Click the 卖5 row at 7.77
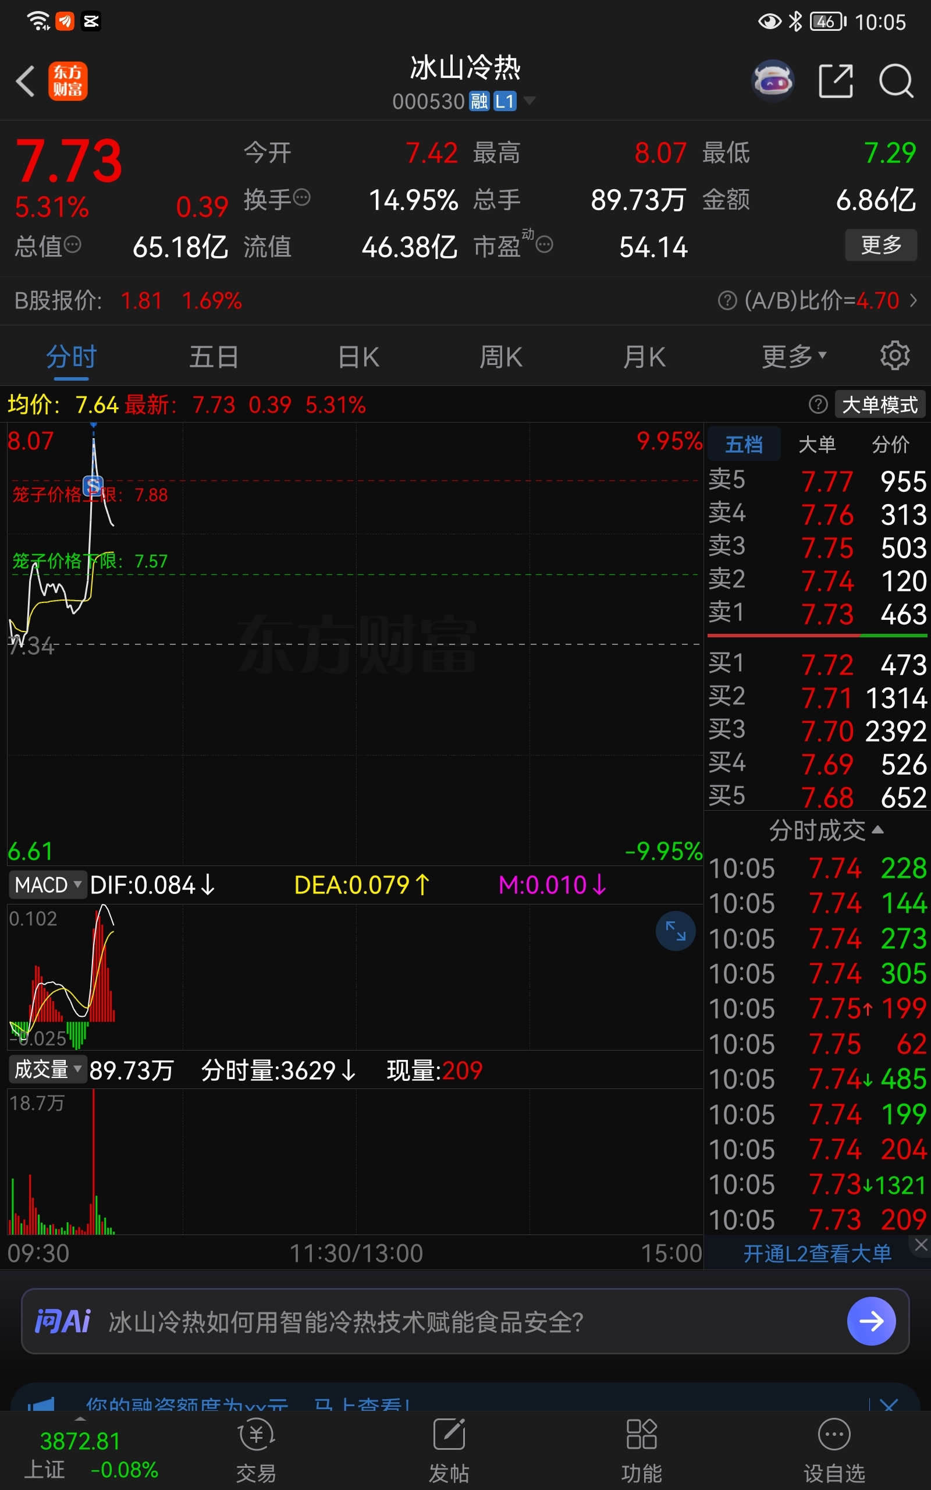The image size is (931, 1490). point(817,481)
